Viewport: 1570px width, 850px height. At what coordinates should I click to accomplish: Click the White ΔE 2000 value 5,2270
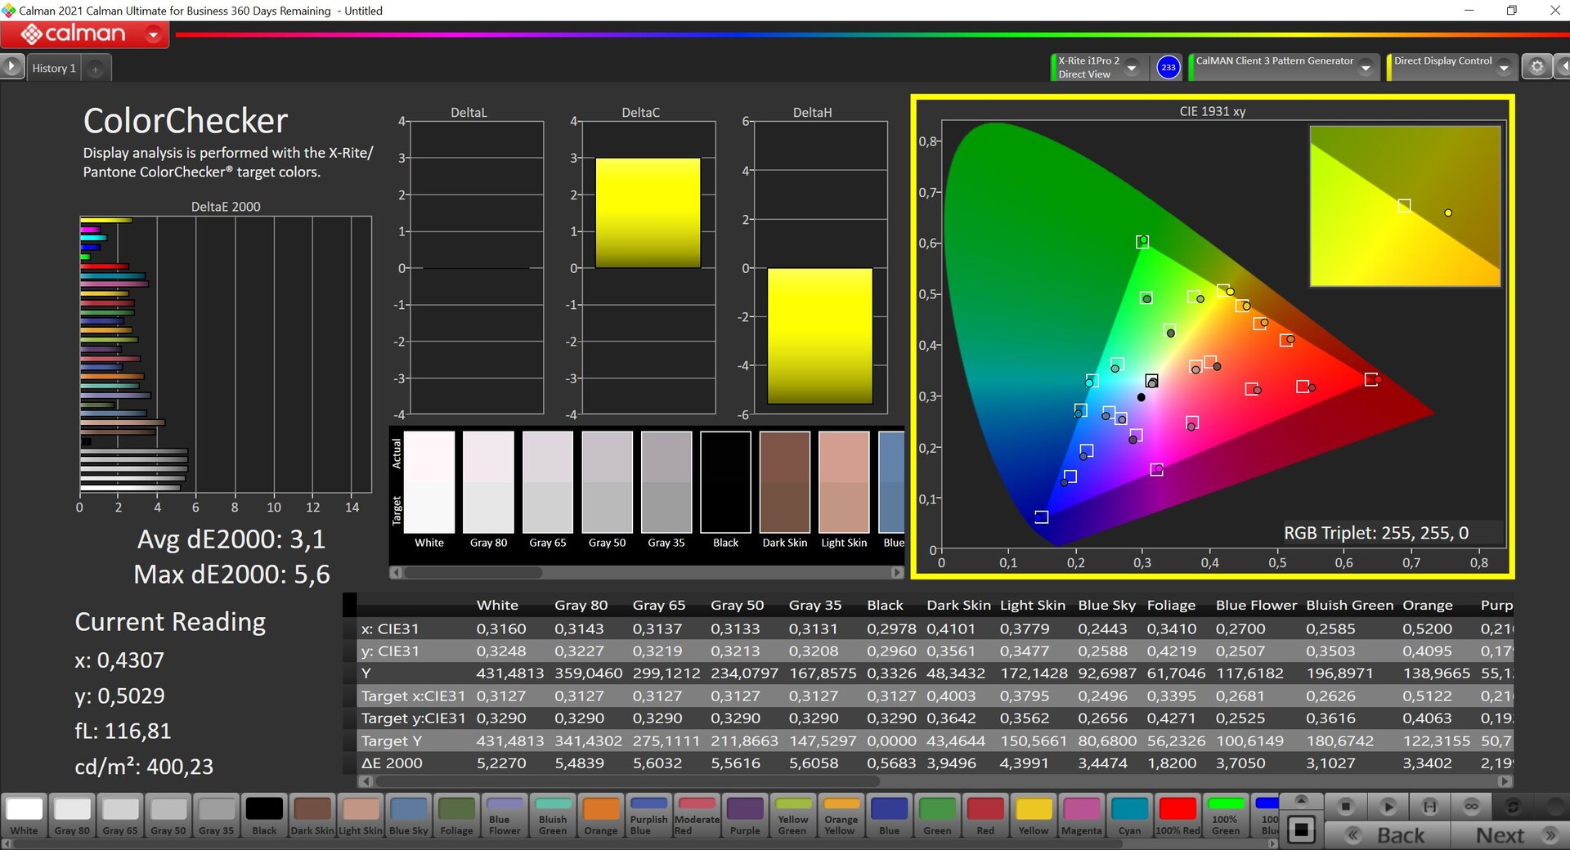pyautogui.click(x=501, y=763)
